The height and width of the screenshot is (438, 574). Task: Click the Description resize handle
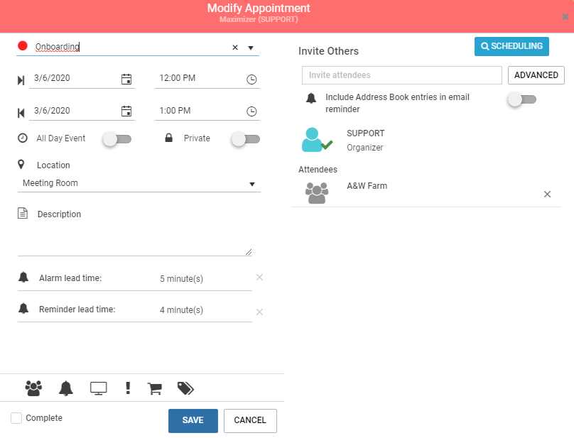249,252
